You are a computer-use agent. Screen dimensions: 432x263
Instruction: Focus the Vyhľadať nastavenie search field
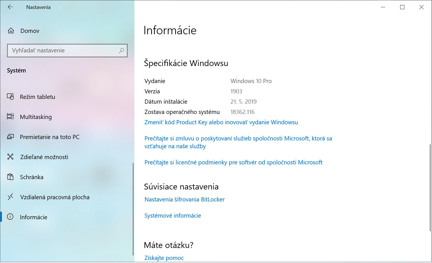67,50
